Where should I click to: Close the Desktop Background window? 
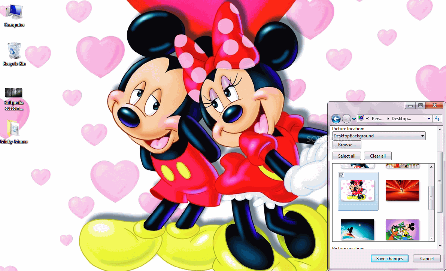(x=434, y=106)
